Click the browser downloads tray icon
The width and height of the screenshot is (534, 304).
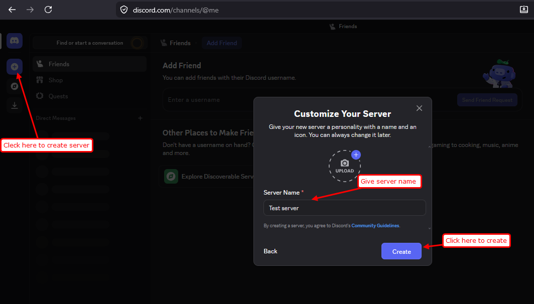click(524, 10)
